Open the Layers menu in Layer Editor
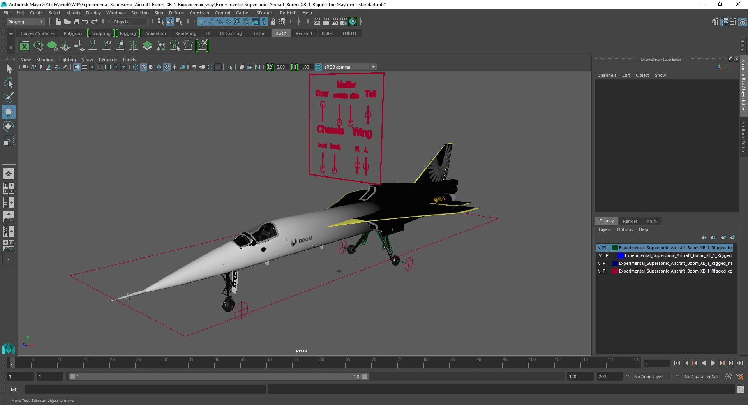748x405 pixels. 605,229
